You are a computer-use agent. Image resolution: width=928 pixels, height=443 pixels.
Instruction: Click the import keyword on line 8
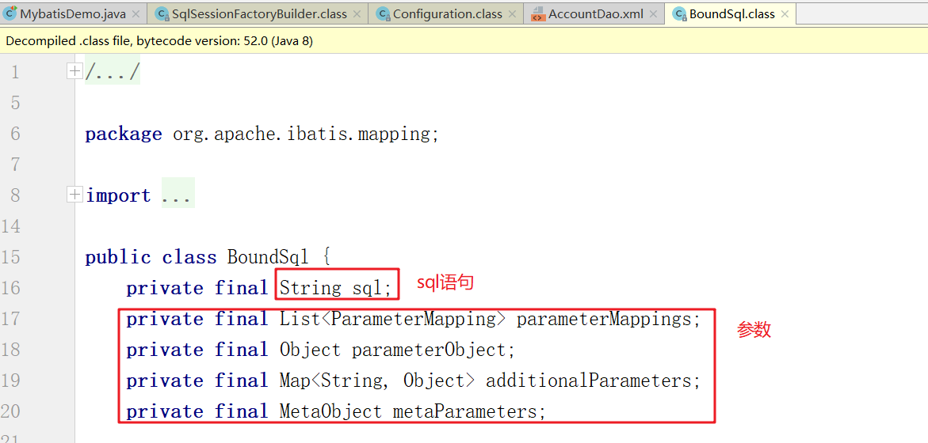pyautogui.click(x=118, y=195)
